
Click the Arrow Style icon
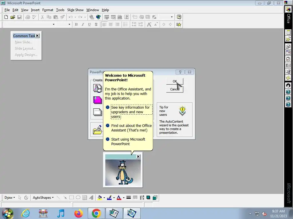click(x=142, y=198)
